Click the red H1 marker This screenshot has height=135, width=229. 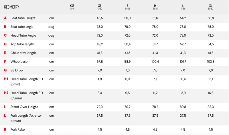pos(6,79)
